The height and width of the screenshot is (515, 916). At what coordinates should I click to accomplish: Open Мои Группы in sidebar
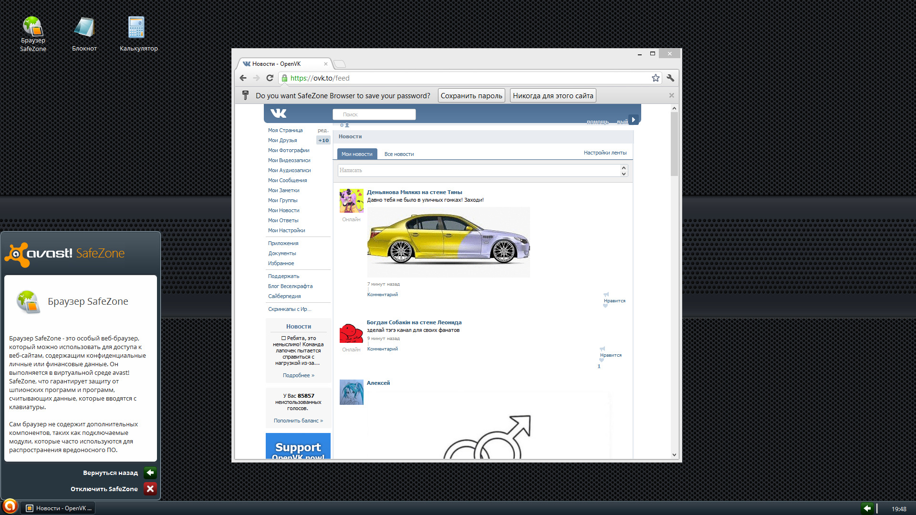pyautogui.click(x=282, y=200)
